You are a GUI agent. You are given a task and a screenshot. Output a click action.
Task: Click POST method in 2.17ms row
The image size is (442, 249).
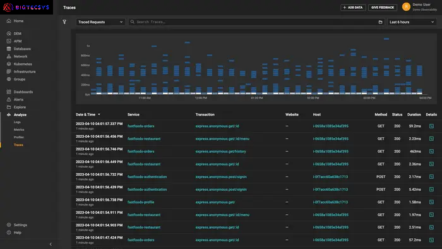(381, 177)
